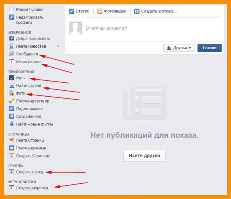Click the pencil icon on the Статус tab

tap(72, 11)
